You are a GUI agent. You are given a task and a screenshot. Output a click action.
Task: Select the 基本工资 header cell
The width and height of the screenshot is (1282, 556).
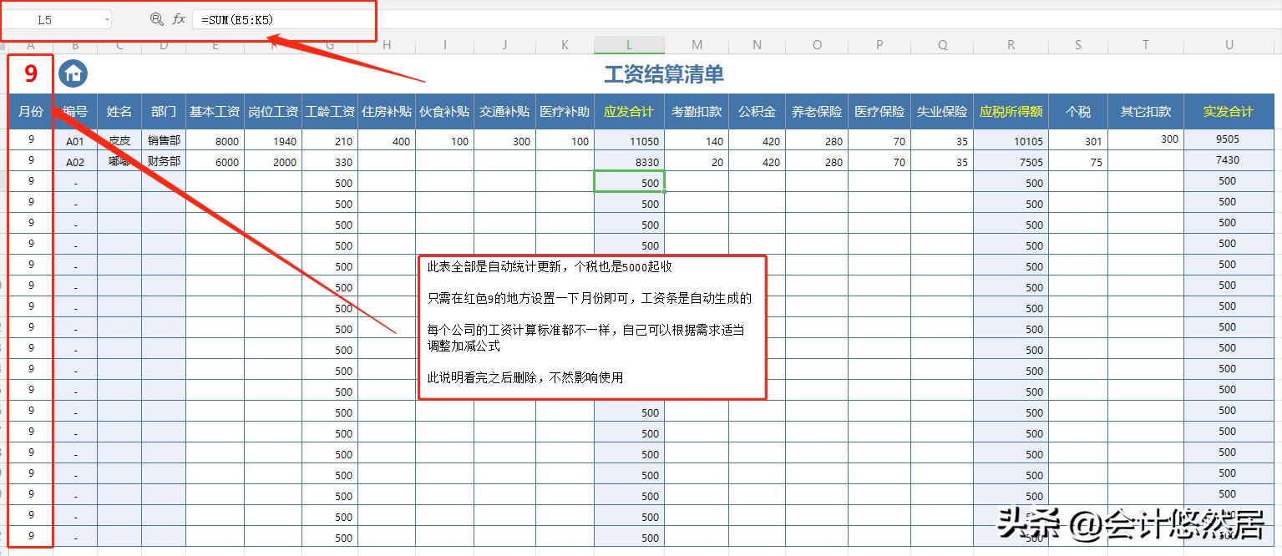(215, 110)
